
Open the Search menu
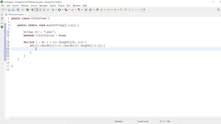click(x=53, y=6)
